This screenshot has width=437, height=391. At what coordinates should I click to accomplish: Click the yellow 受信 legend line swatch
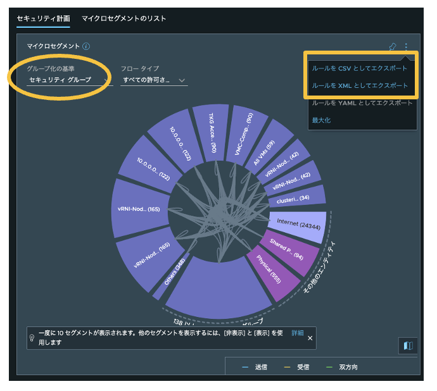click(287, 368)
